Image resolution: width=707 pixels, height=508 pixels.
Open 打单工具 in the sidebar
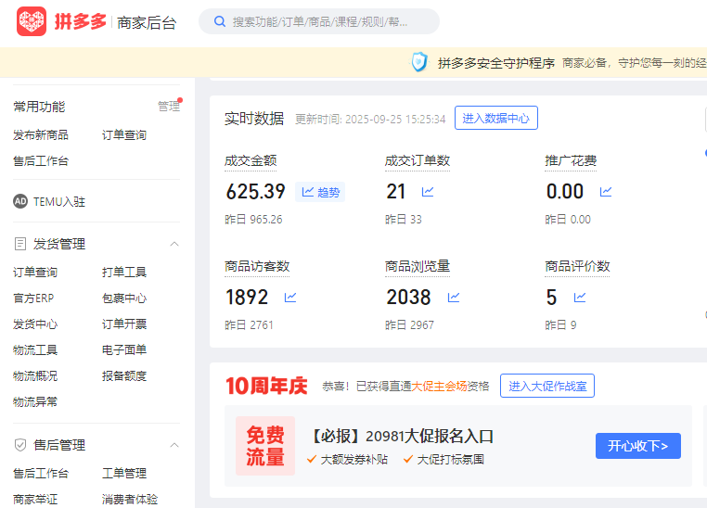tap(124, 273)
